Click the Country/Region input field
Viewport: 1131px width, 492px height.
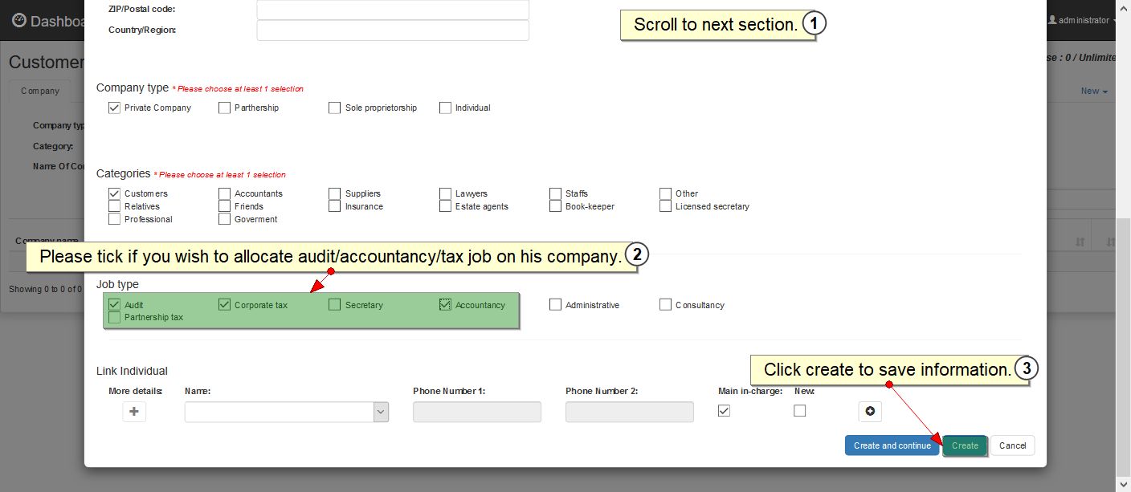click(393, 30)
